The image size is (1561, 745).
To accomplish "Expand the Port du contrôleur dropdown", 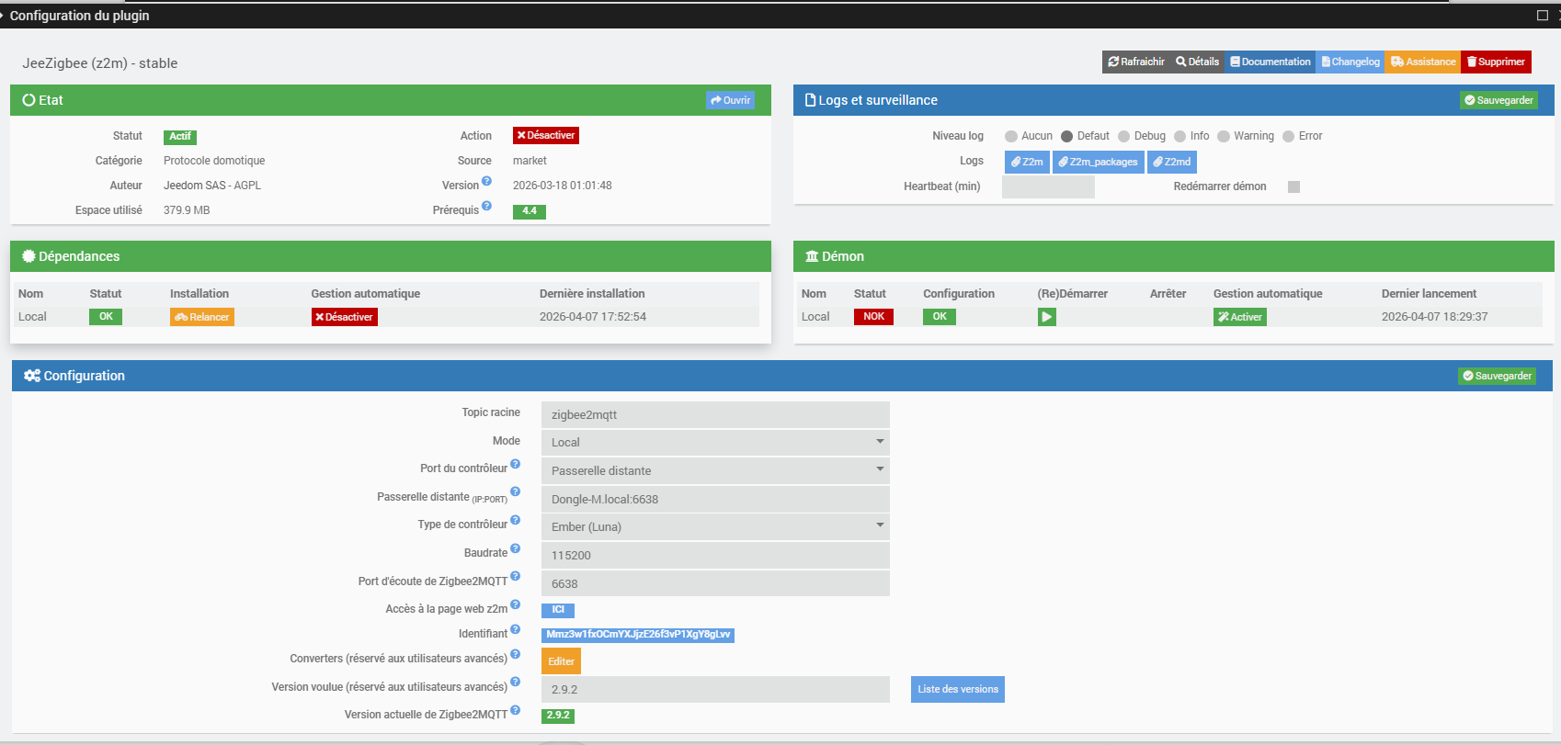I will click(715, 470).
